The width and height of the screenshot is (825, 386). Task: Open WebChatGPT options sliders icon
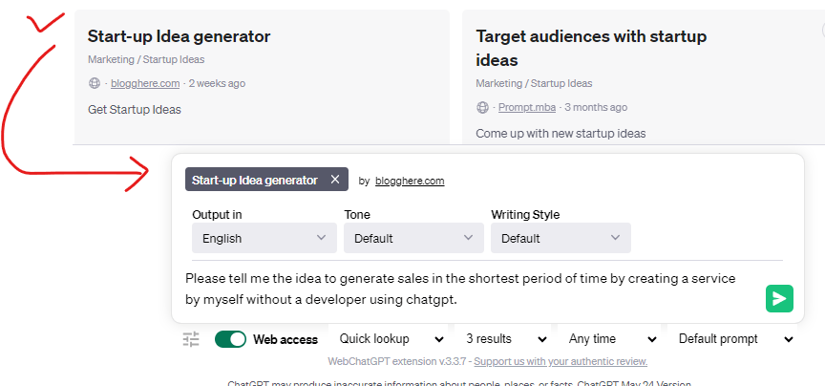(x=191, y=339)
